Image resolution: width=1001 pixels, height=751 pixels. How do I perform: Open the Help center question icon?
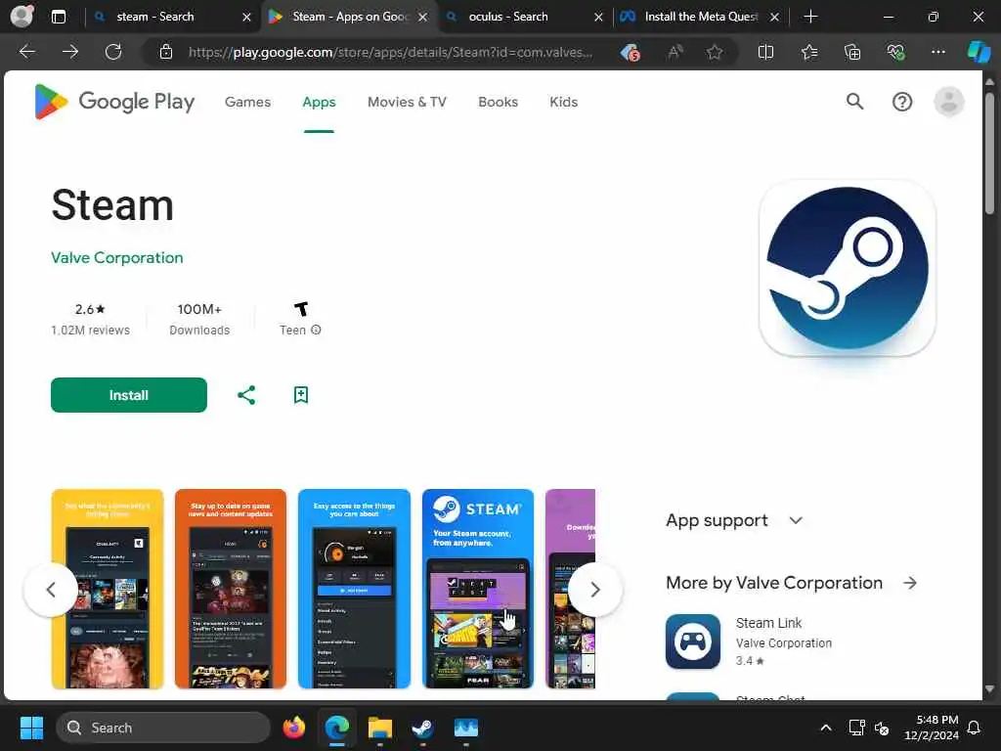[902, 102]
